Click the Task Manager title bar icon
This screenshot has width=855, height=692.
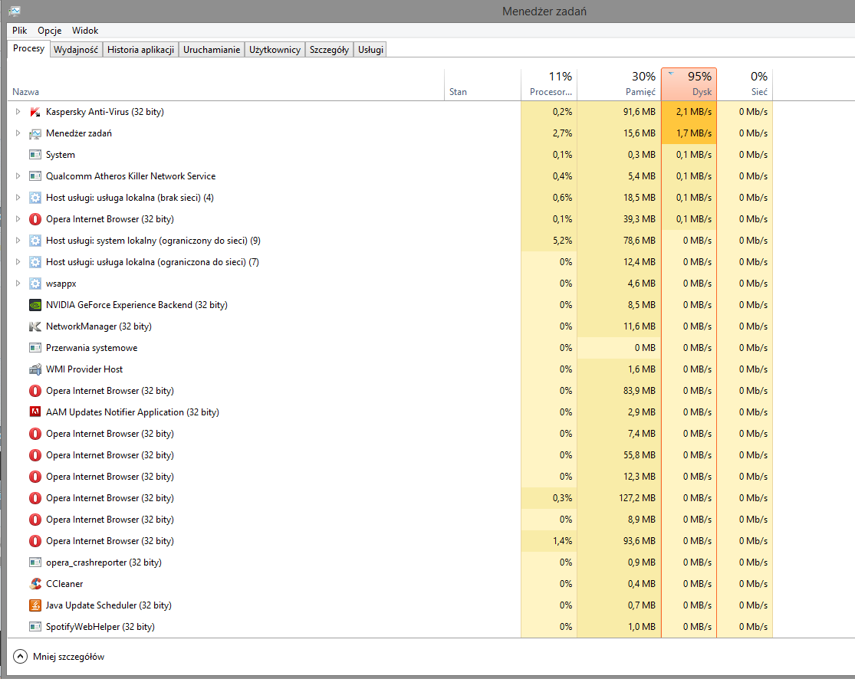[14, 11]
